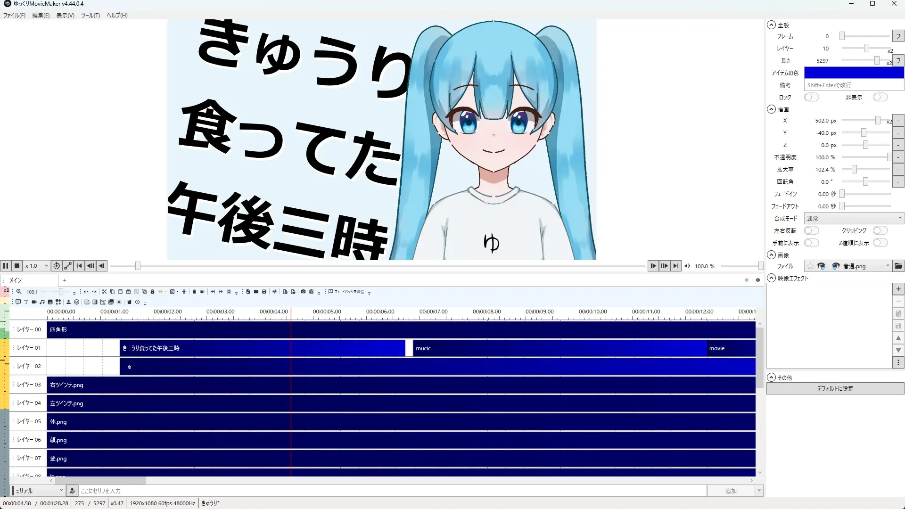Click the lock item icon in toolbar
Image resolution: width=905 pixels, height=509 pixels.
152,292
